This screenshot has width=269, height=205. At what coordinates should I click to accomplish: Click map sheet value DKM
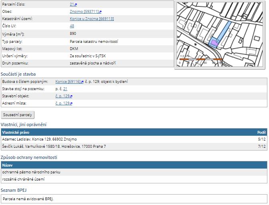coord(74,49)
